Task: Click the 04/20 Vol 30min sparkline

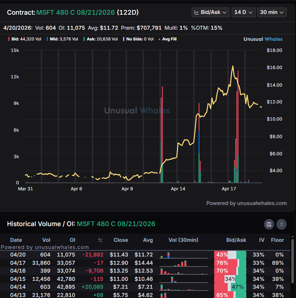Action: pos(183,255)
